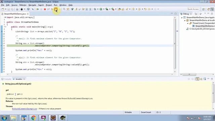Switch to the Java perspective icon
Viewport: 215px width, 121px height.
point(209,9)
